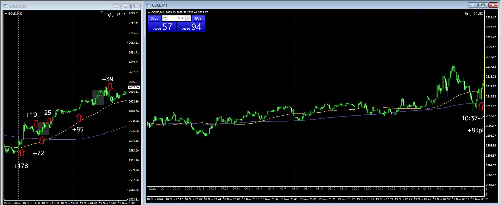This screenshot has width=501, height=205.
Task: Collapse one-click trading panel on GOLD,M1 chart
Action: click(149, 12)
